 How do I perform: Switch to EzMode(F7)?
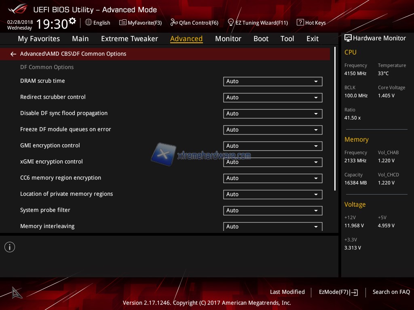pos(338,292)
